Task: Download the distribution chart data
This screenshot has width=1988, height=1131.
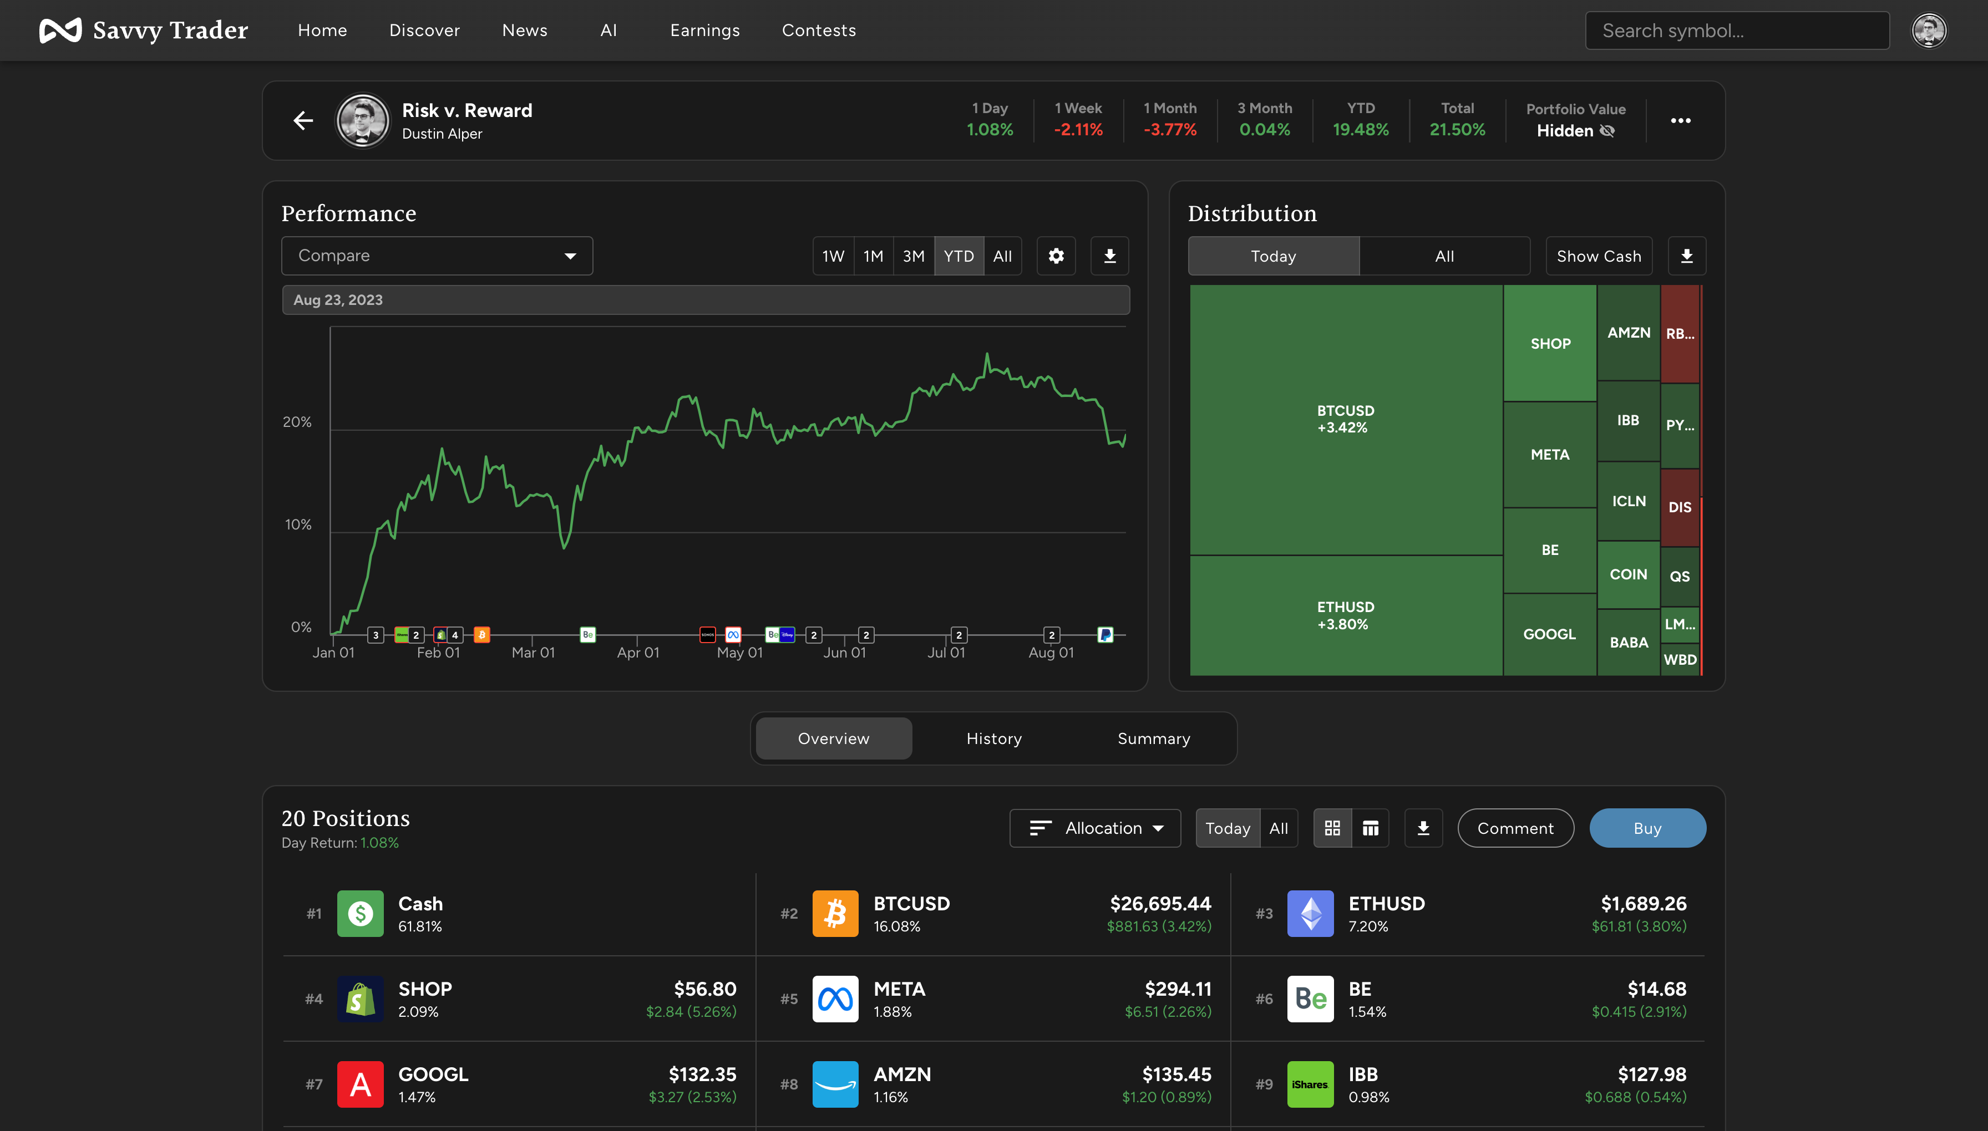Action: pos(1686,256)
